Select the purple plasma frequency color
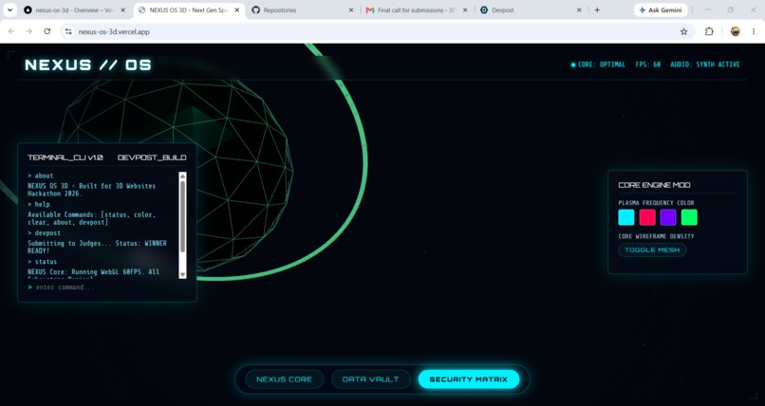 click(668, 217)
